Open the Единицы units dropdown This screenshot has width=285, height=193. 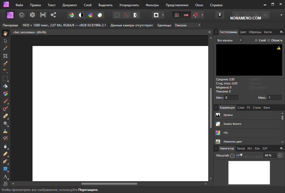(x=188, y=25)
